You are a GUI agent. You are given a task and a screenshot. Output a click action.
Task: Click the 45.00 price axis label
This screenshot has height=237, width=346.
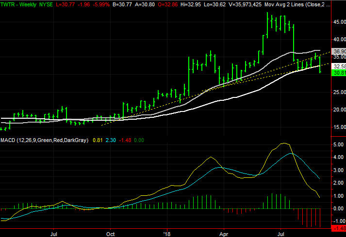point(339,22)
